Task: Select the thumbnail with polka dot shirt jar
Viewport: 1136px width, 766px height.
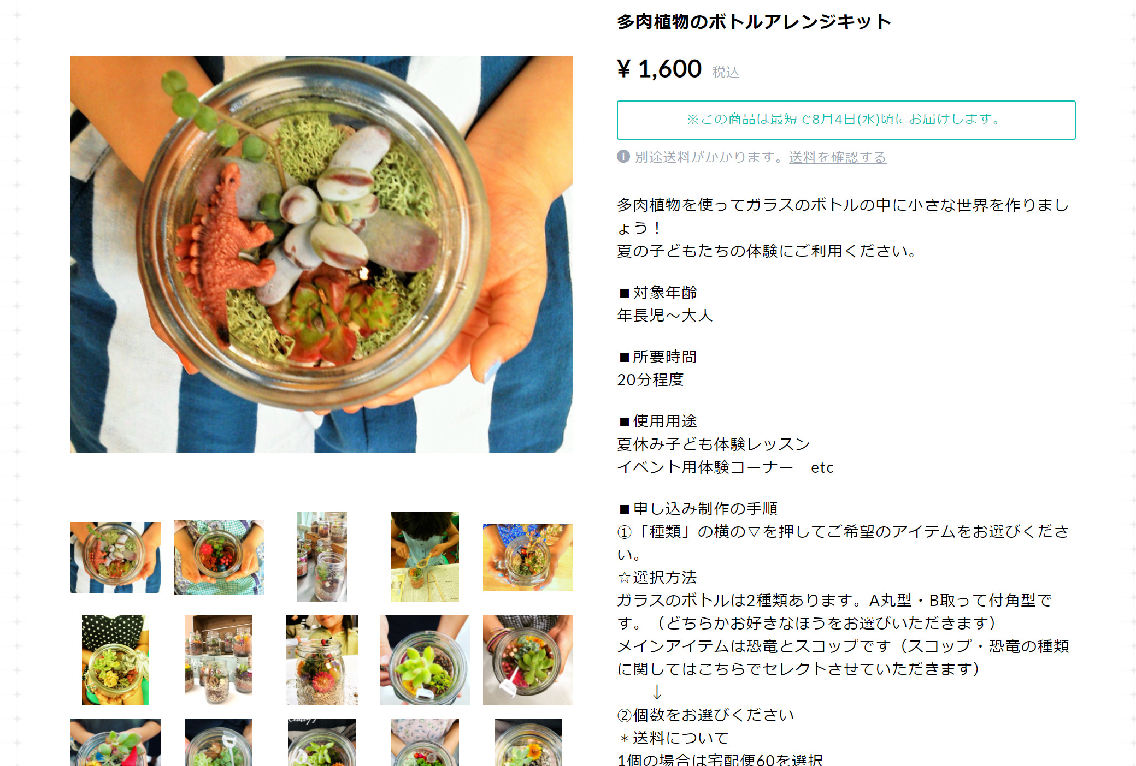Action: [x=115, y=660]
